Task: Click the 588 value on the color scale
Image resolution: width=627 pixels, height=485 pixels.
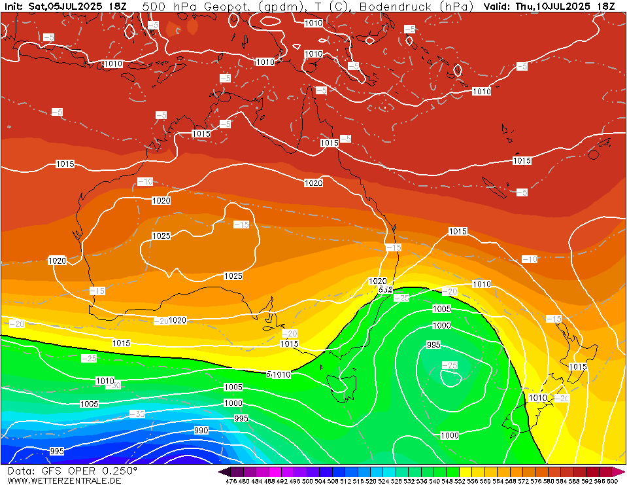Action: (x=574, y=481)
